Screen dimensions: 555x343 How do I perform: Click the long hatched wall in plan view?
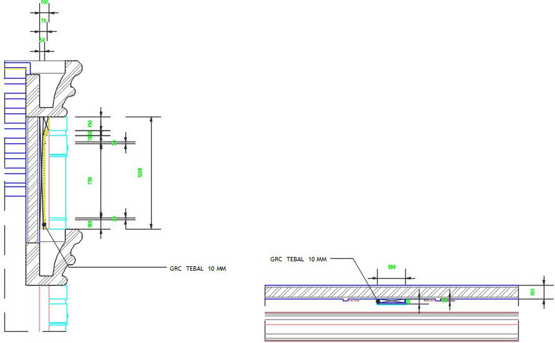391,292
